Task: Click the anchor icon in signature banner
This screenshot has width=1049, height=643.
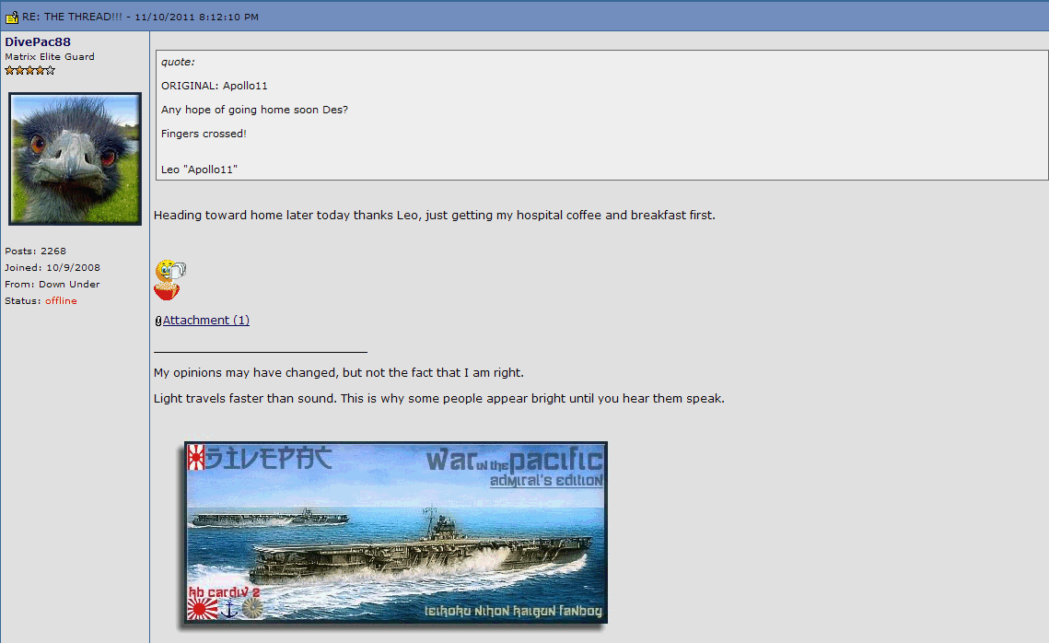Action: (229, 609)
